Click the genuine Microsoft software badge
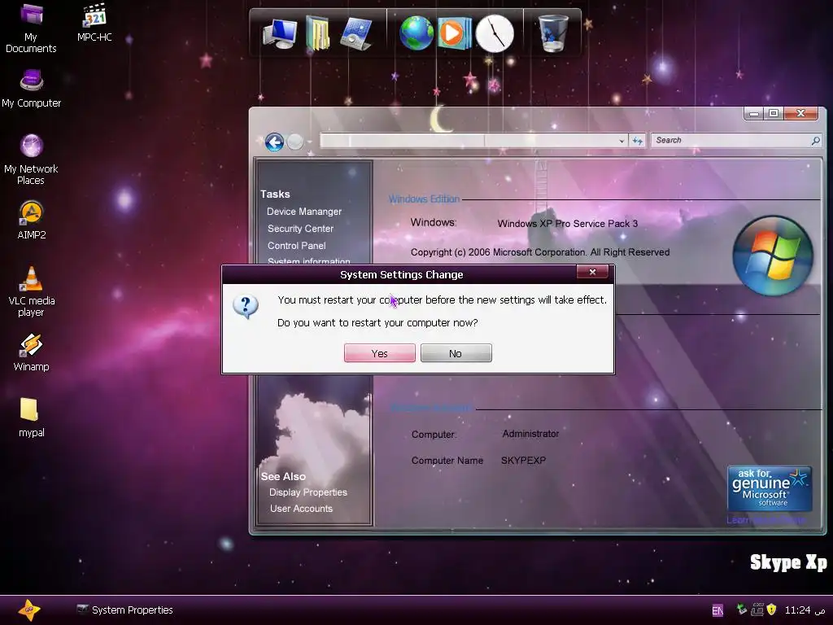 pyautogui.click(x=770, y=488)
